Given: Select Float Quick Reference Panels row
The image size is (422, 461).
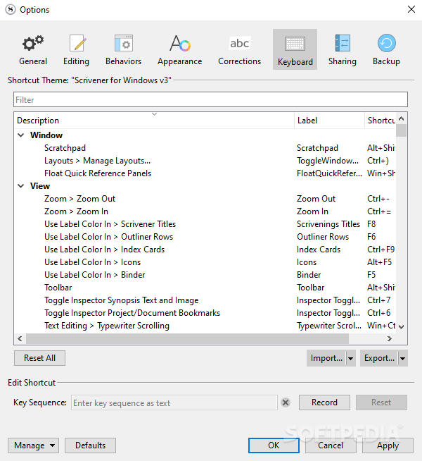Looking at the screenshot, I should 205,173.
